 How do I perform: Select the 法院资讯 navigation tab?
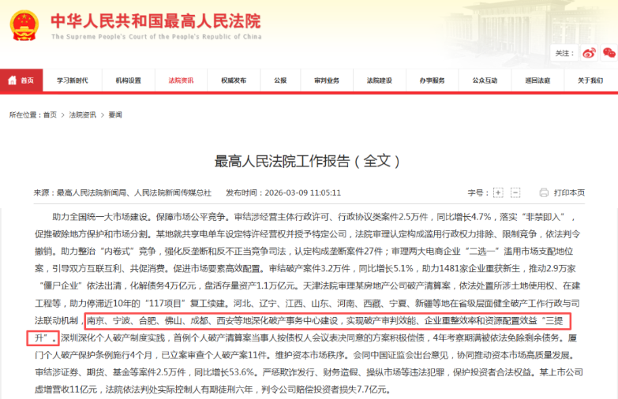pyautogui.click(x=181, y=80)
